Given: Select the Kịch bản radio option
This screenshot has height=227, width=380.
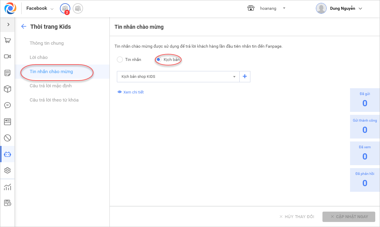Looking at the screenshot, I should click(x=158, y=59).
